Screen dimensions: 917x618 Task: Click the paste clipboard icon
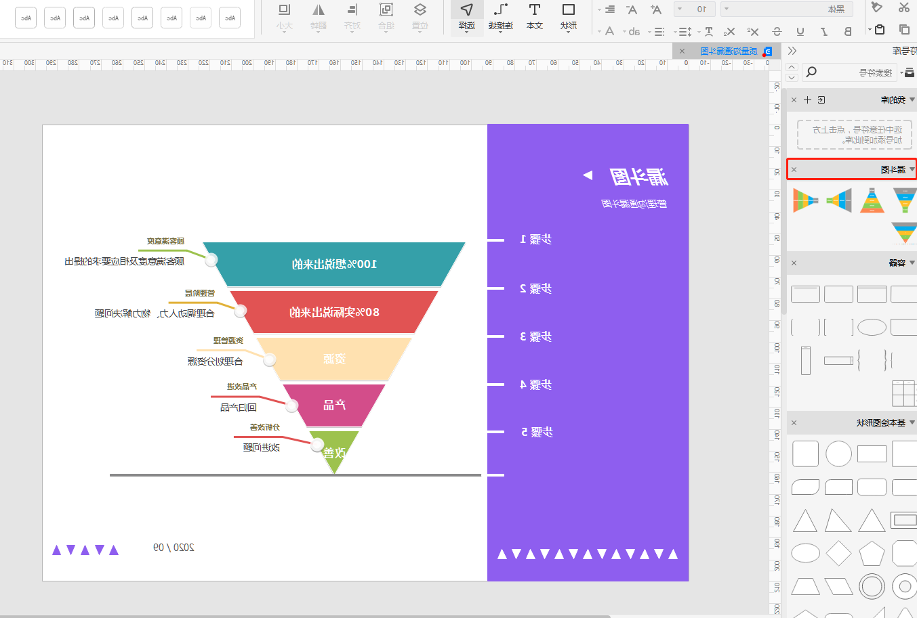coord(879,29)
